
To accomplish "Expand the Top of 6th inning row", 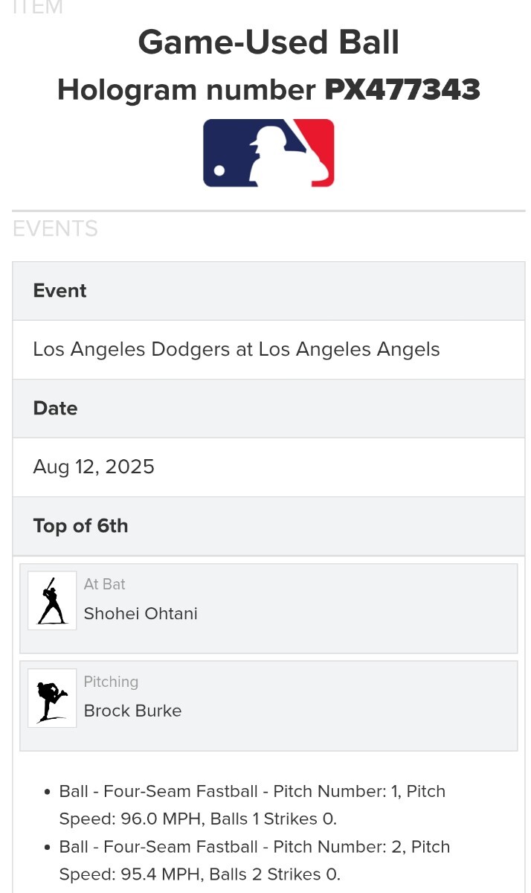I will pos(268,526).
